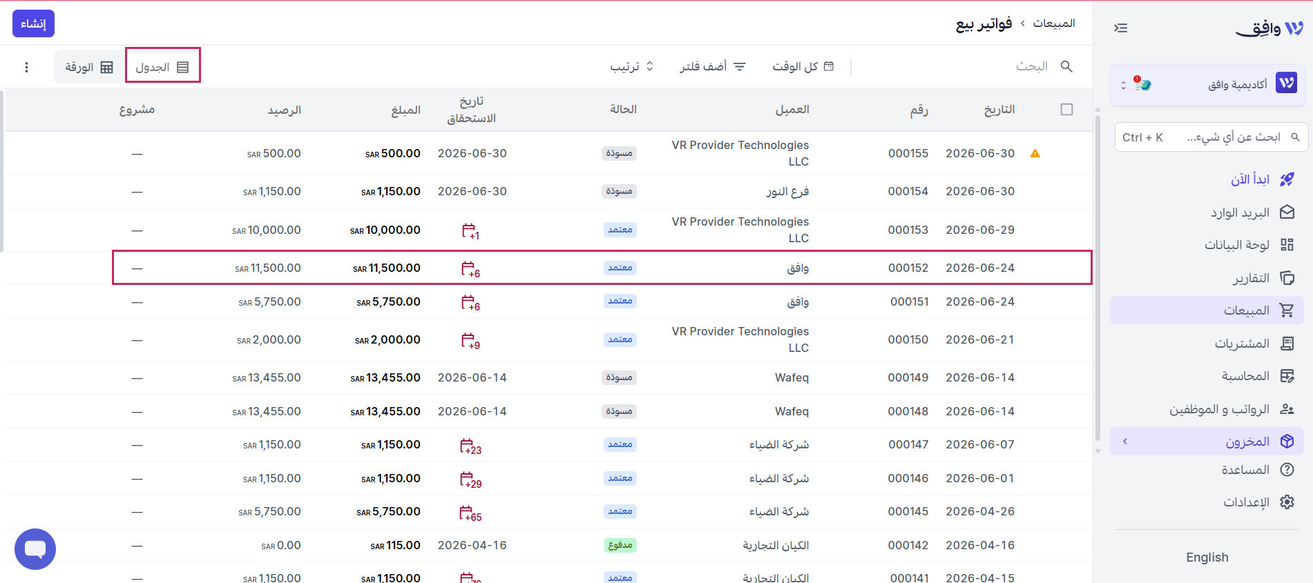Open المشتريات in the sidebar
The height and width of the screenshot is (583, 1313).
pyautogui.click(x=1207, y=343)
